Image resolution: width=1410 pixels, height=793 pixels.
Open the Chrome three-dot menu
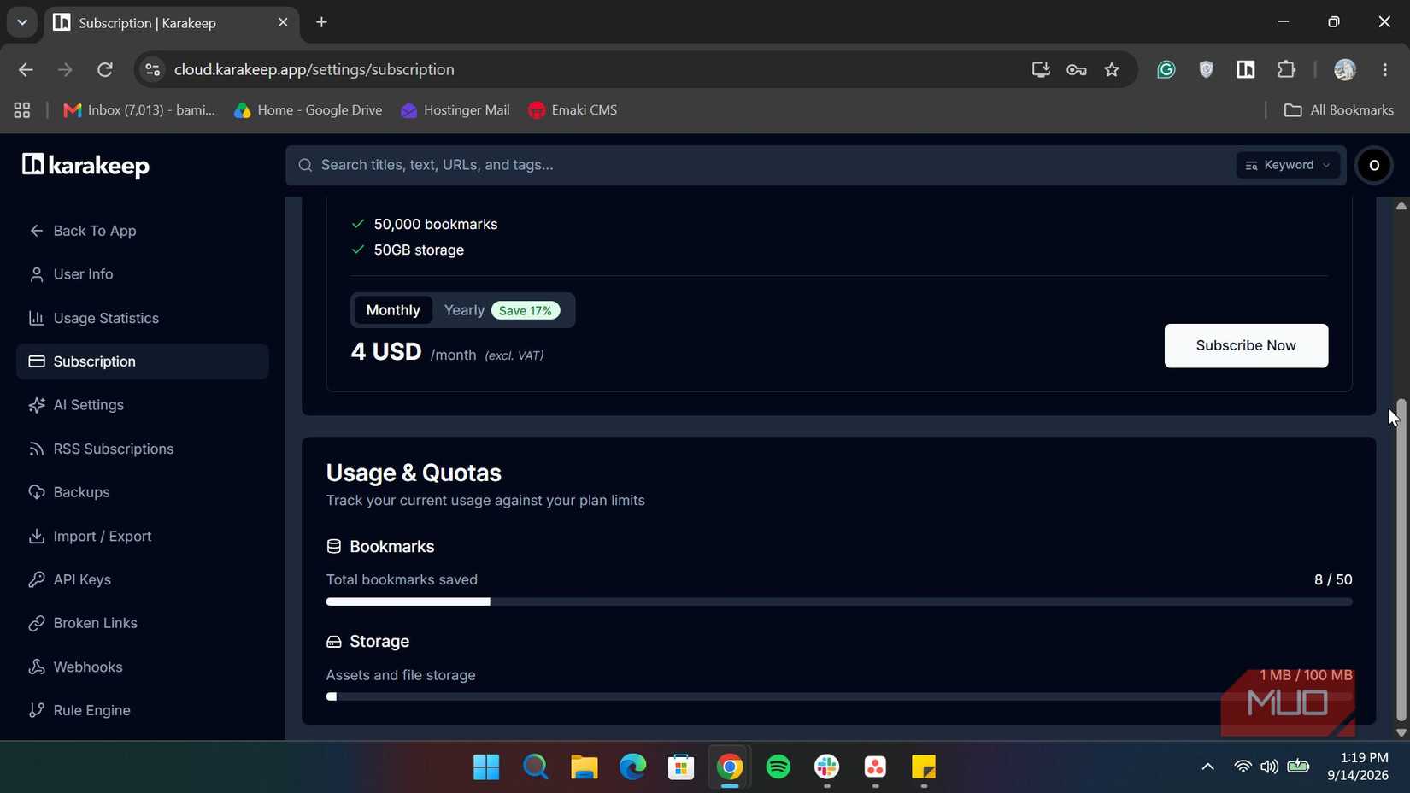[x=1385, y=69]
